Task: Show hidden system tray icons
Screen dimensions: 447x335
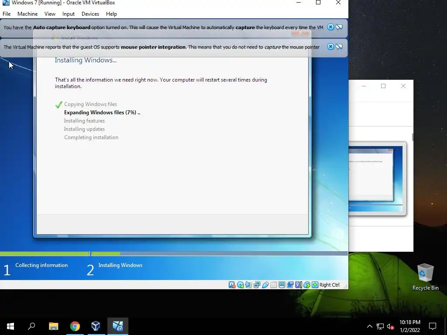Action: (369, 326)
